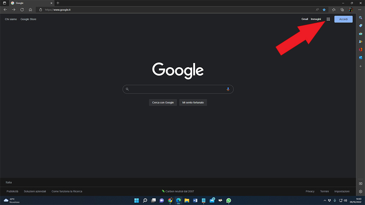Open WhatsApp from the taskbar
Screen dimensions: 365x205
coord(228,200)
